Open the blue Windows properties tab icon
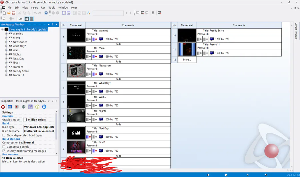The width and height of the screenshot is (300, 177). pyautogui.click(x=44, y=107)
